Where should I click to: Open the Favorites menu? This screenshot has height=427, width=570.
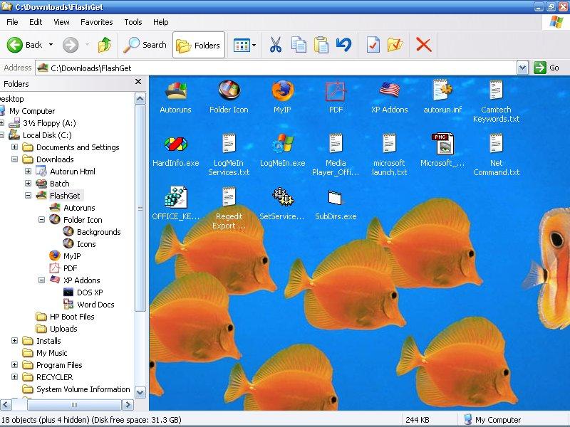point(96,22)
